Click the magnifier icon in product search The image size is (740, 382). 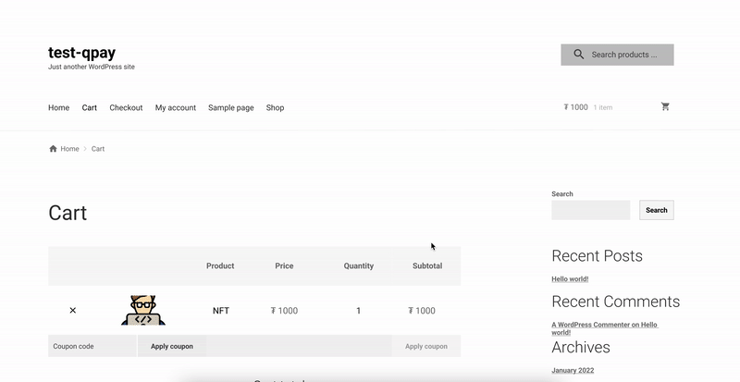tap(579, 55)
